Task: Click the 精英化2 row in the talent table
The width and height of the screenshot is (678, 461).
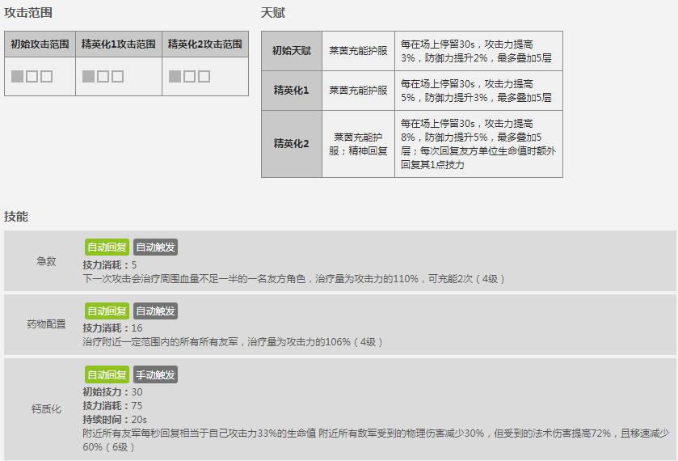Action: click(x=291, y=144)
